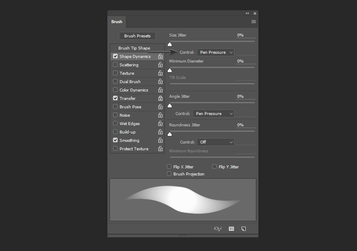Image resolution: width=357 pixels, height=251 pixels.
Task: Enable the Build-up checkbox
Action: pos(115,132)
